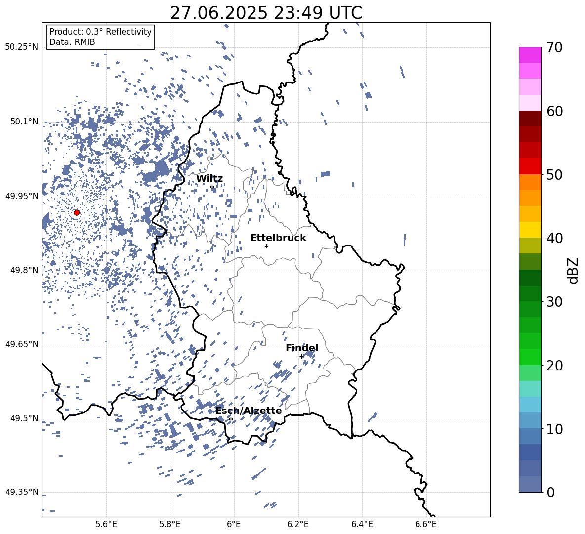Click the Wiltz city label
Screen dimensions: 585x534
coord(209,179)
